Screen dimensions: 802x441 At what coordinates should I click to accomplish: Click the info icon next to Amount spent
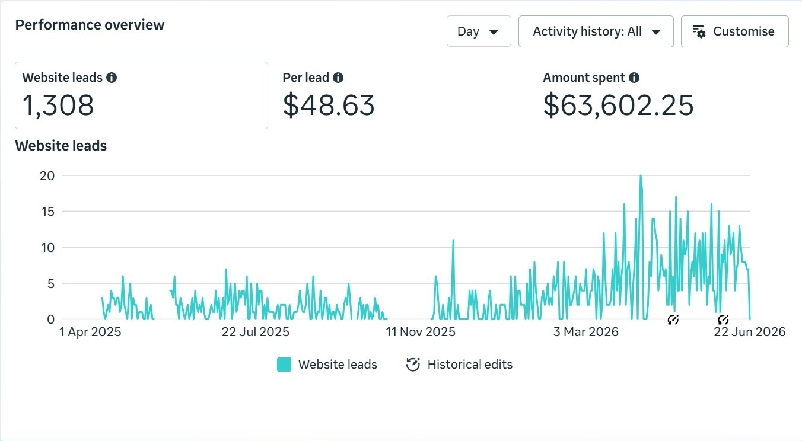point(634,78)
